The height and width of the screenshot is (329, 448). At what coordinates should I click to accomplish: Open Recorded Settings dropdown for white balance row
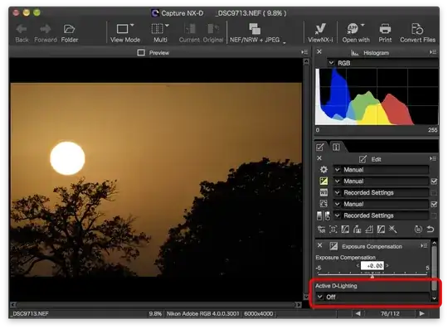(381, 192)
